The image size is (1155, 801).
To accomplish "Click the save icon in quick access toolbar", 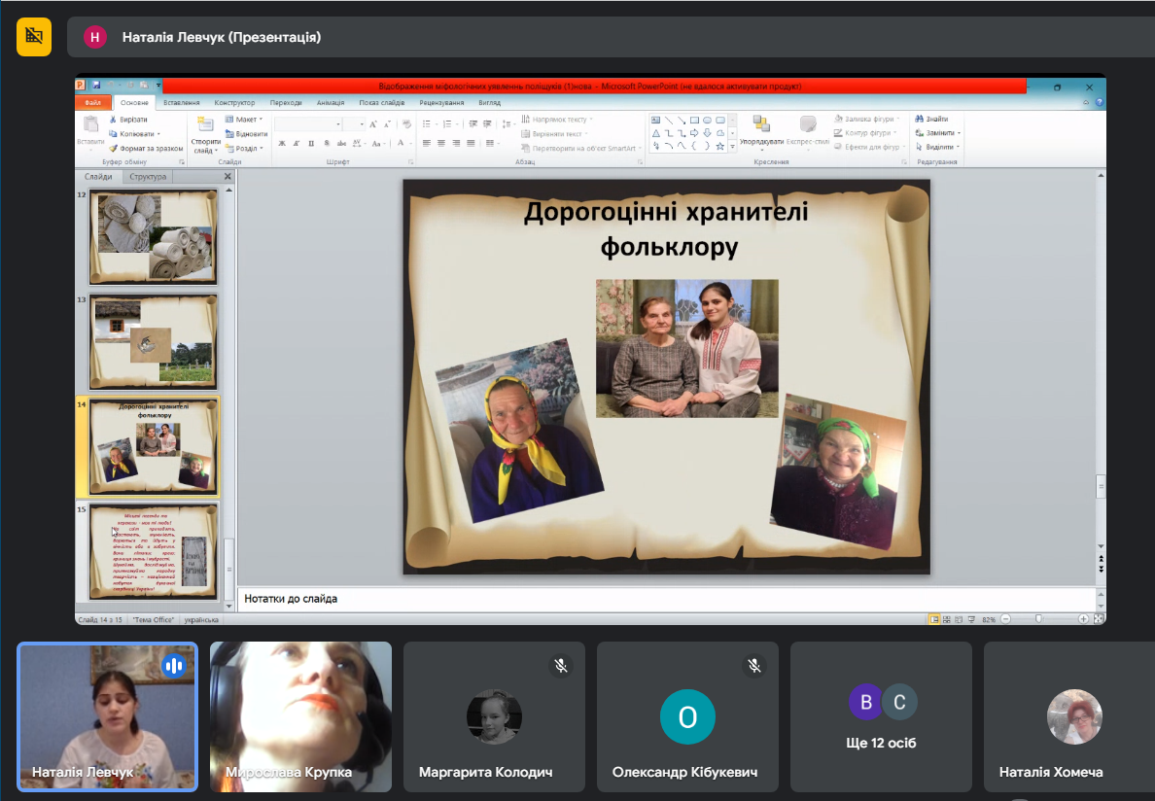I will (x=96, y=87).
